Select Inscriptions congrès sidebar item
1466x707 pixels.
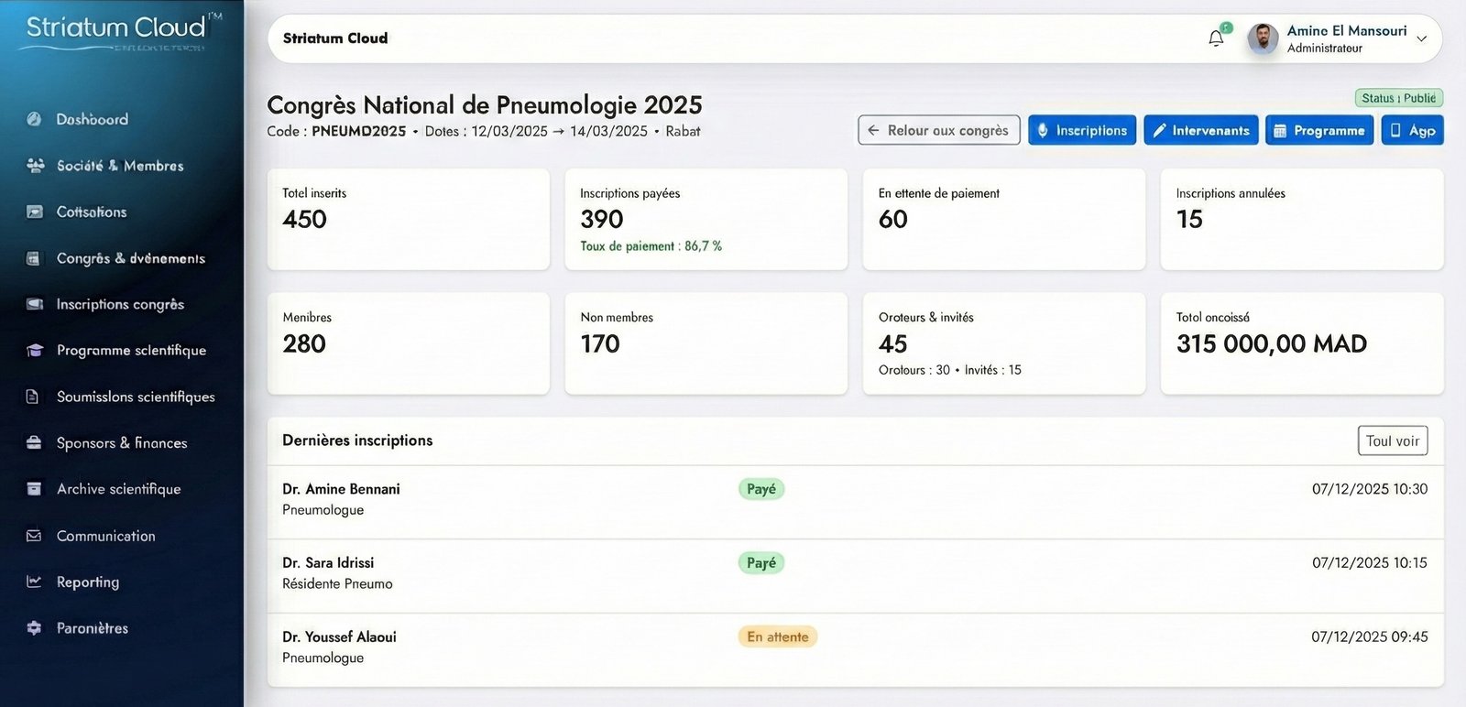click(x=120, y=304)
